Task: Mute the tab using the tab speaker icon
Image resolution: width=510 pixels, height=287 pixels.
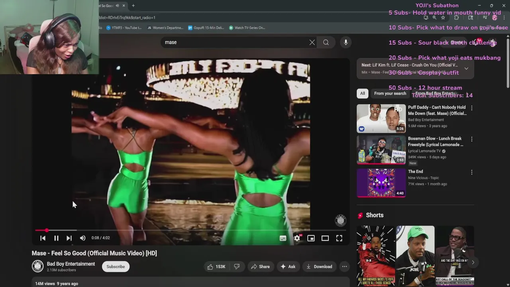Action: [x=117, y=6]
